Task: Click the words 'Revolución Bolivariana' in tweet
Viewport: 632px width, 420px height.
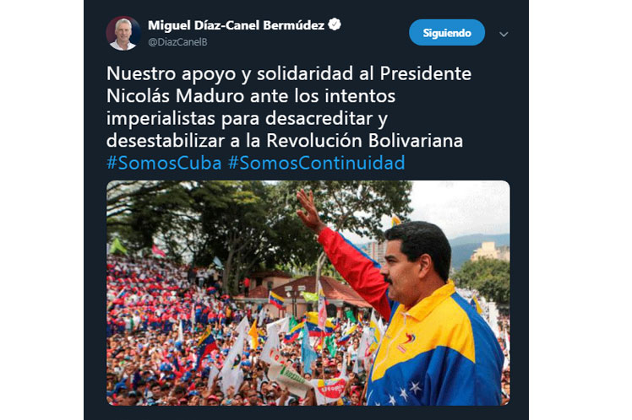Action: click(x=364, y=140)
